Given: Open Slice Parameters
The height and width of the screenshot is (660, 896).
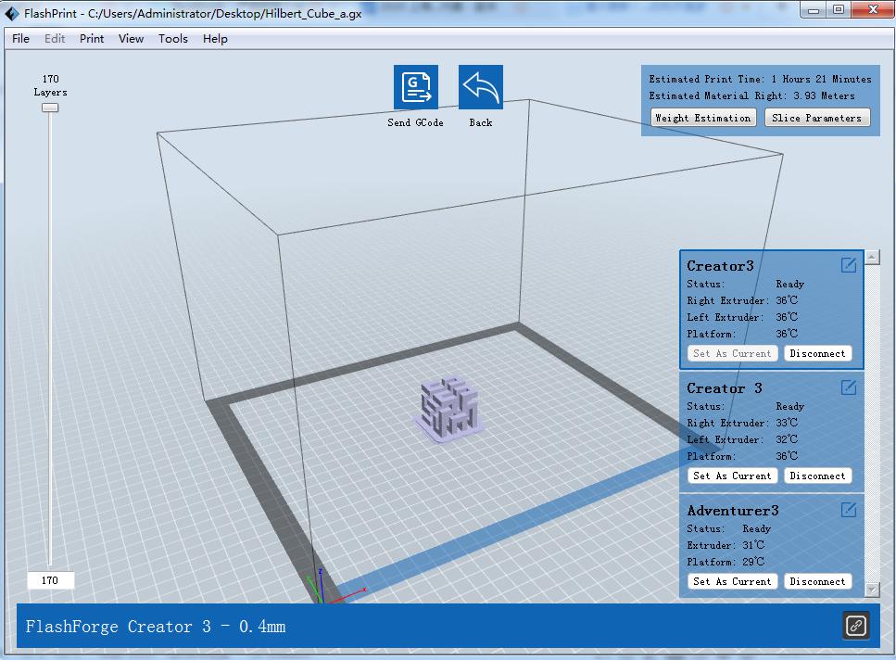Looking at the screenshot, I should (x=817, y=118).
